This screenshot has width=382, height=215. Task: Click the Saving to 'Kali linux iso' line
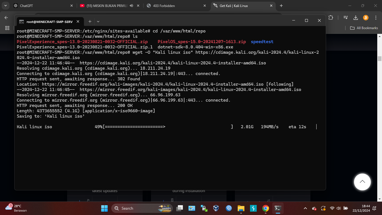point(51,116)
